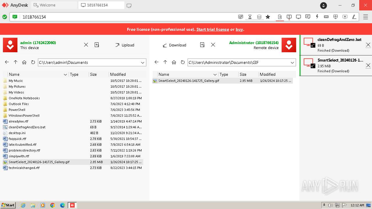This screenshot has height=209, width=372.
Task: Refresh the local file list
Action: [x=33, y=62]
